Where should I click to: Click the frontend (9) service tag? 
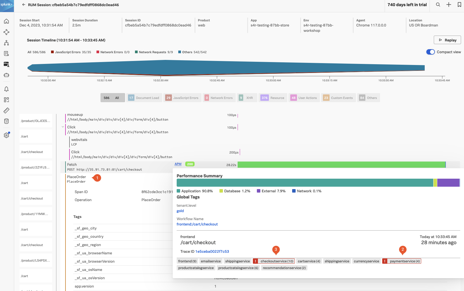tap(187, 261)
